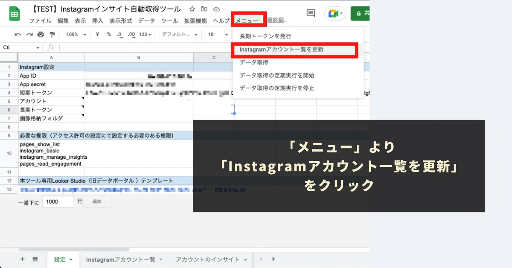512x268 pixels.
Task: Format as currency with ¥ button
Action: pos(98,35)
